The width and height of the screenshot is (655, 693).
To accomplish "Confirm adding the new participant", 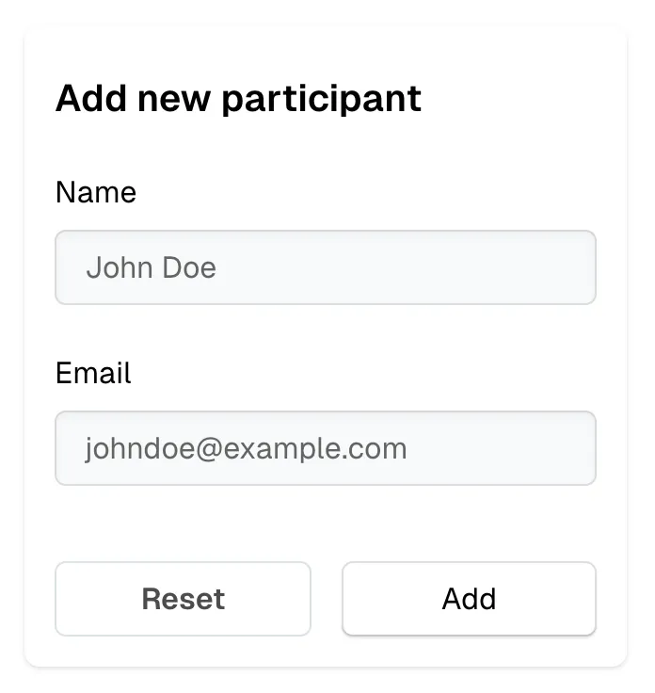I will pyautogui.click(x=469, y=599).
